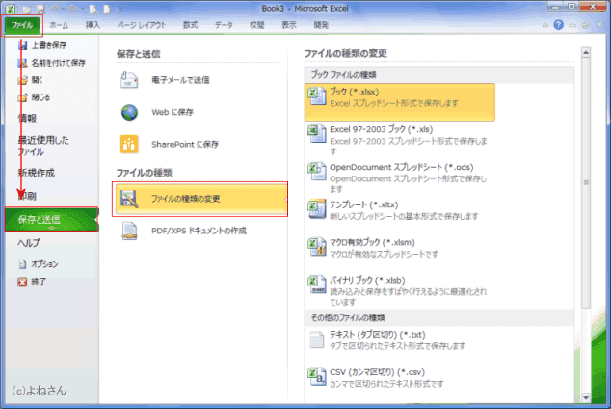Open the 情報 section
Screen dimensions: 611x409
pos(27,118)
